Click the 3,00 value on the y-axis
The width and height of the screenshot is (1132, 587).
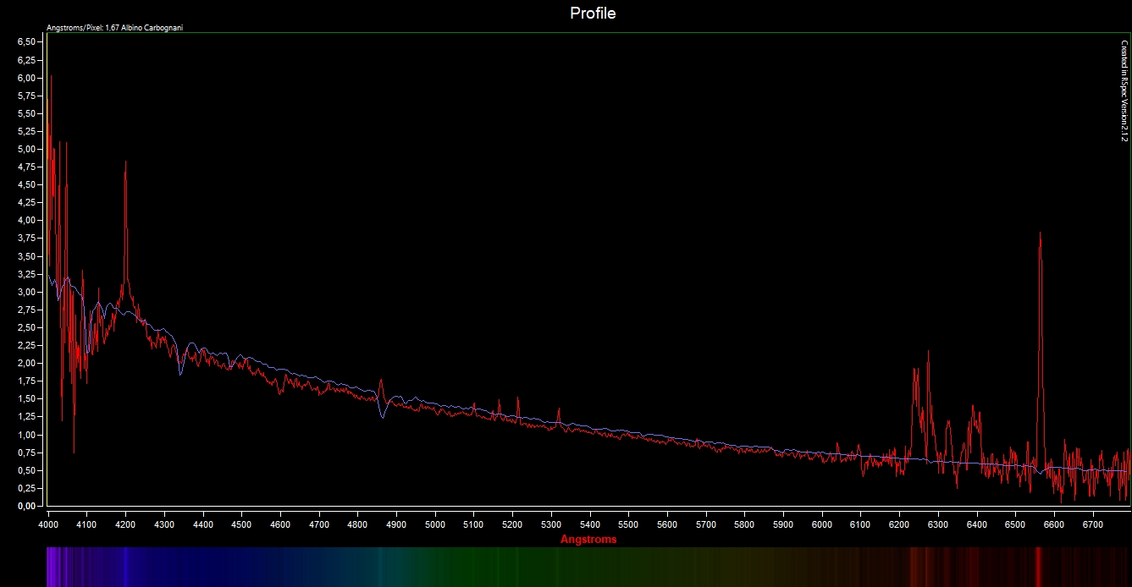pos(26,292)
